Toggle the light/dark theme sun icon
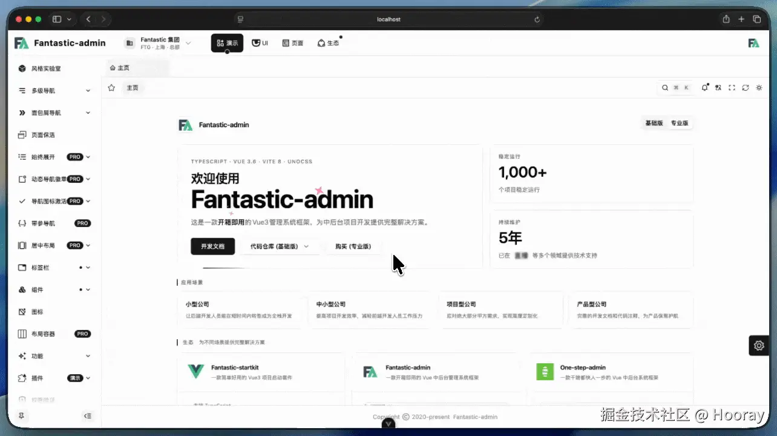777x436 pixels. [x=759, y=88]
